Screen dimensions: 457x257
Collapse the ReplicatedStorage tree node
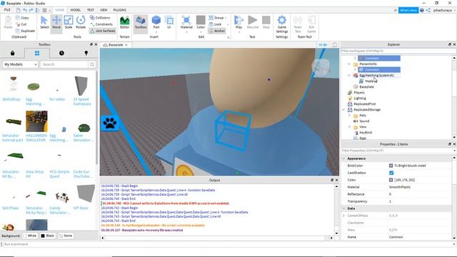pos(343,109)
